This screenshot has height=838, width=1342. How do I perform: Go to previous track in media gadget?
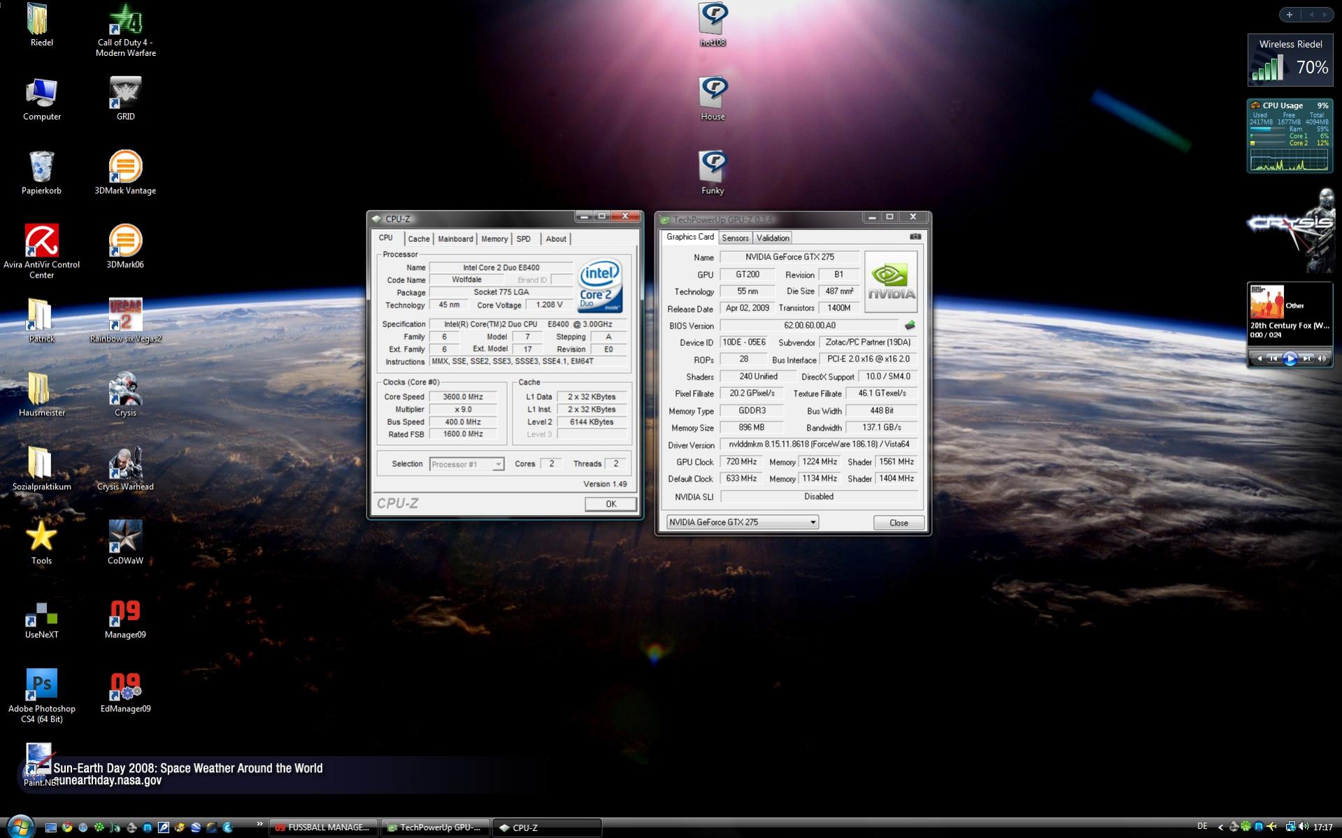[1273, 359]
